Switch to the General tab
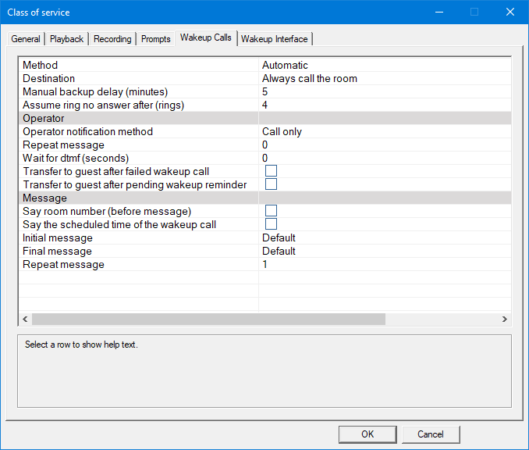529x450 pixels. pyautogui.click(x=26, y=39)
